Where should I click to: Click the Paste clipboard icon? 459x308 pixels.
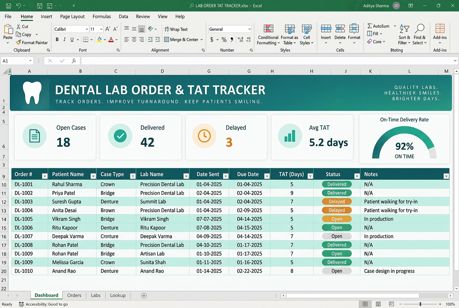click(x=8, y=29)
